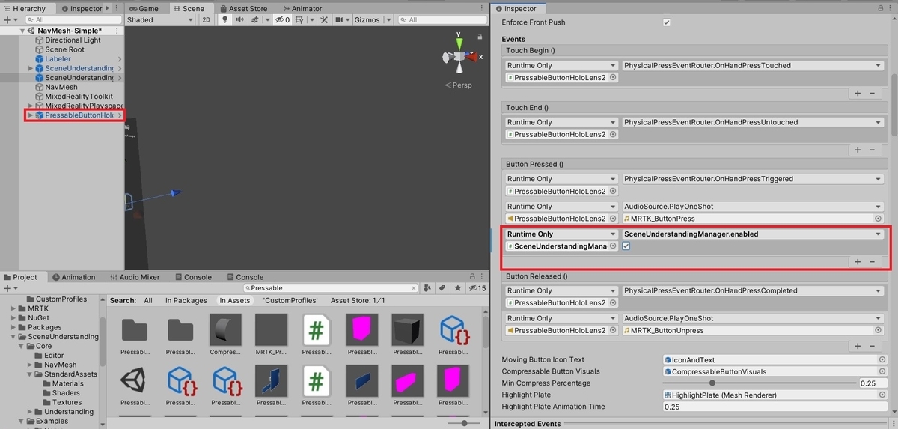Open Touch End function dropdown OnHandPressUntouched
This screenshot has width=898, height=429.
pyautogui.click(x=753, y=122)
